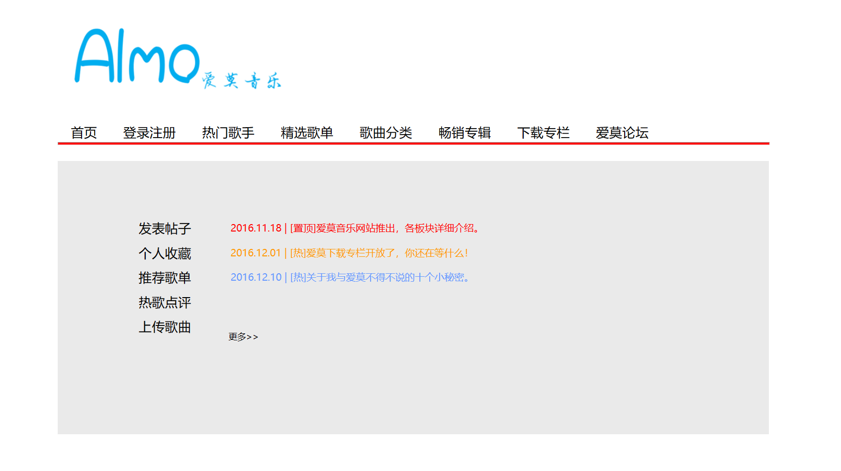Click 发表帖子 in the sidebar
Viewport: 841px width, 471px height.
[x=165, y=229]
